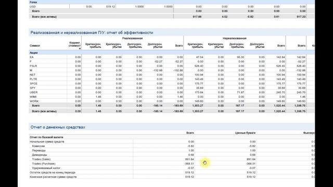Click -368.31 in the cash report 'Всего' column
The width and height of the screenshot is (333, 187).
coord(189,164)
